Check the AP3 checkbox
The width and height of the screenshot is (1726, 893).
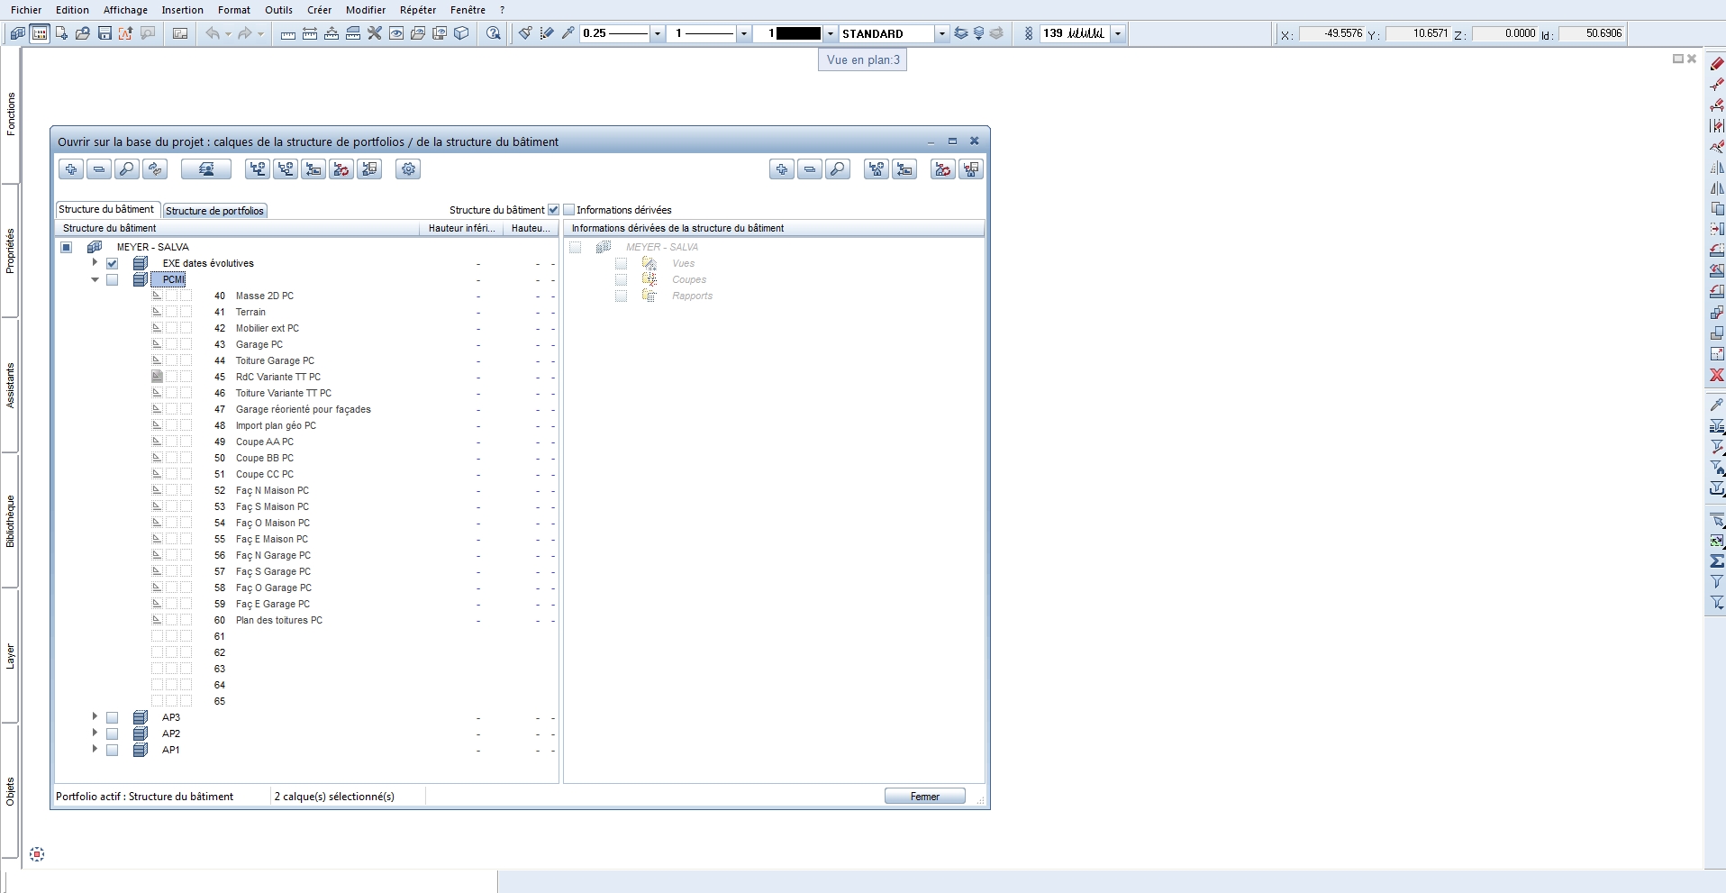tap(112, 718)
